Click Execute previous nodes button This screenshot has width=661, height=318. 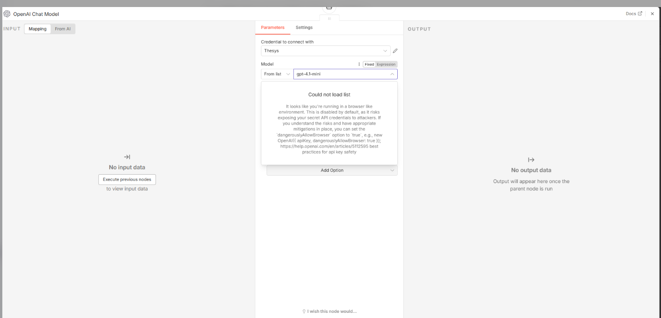[x=127, y=179]
